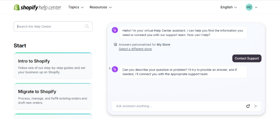Screen dimensions: 279x119
Task: Click the Shopify help center logo
Action: (x=37, y=7)
